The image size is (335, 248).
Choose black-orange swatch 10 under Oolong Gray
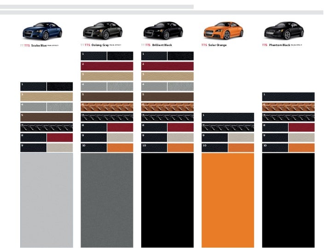[107, 148]
